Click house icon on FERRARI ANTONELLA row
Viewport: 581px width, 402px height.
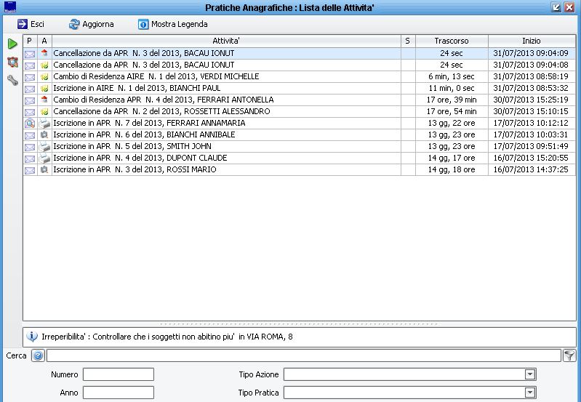pyautogui.click(x=44, y=100)
